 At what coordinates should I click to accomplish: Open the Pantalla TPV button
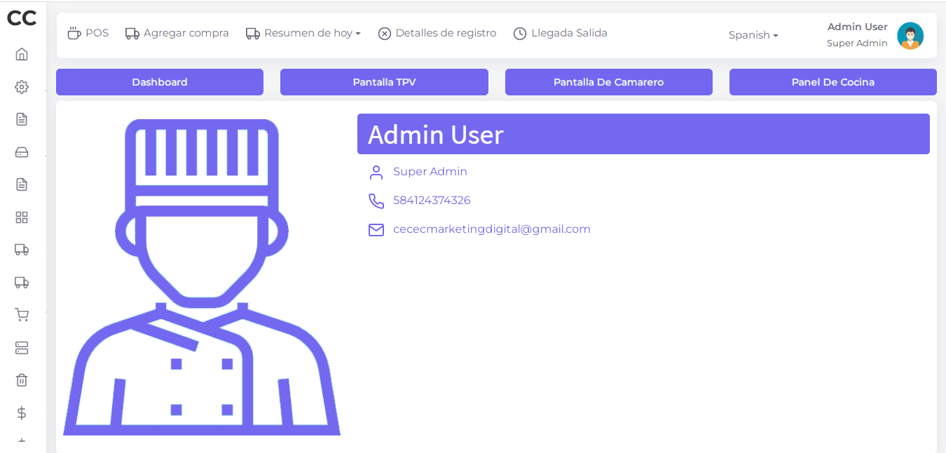[x=384, y=82]
